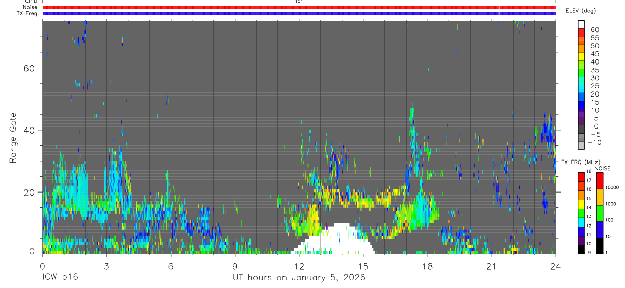Click the '−10' label on ELEV scale

[595, 142]
